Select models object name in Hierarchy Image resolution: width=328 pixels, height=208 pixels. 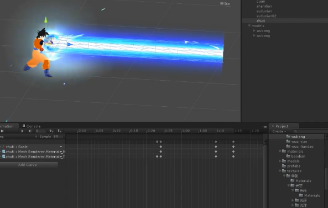258,26
